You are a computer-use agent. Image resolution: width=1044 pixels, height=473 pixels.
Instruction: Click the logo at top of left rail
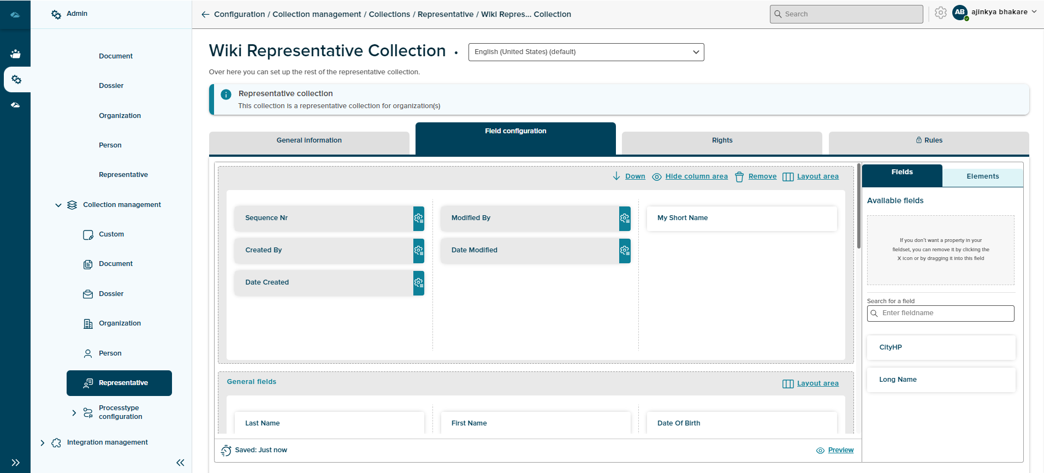tap(15, 15)
